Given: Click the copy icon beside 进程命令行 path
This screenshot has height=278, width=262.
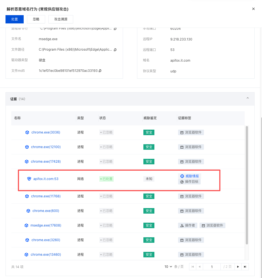Looking at the screenshot, I should click(115, 28).
